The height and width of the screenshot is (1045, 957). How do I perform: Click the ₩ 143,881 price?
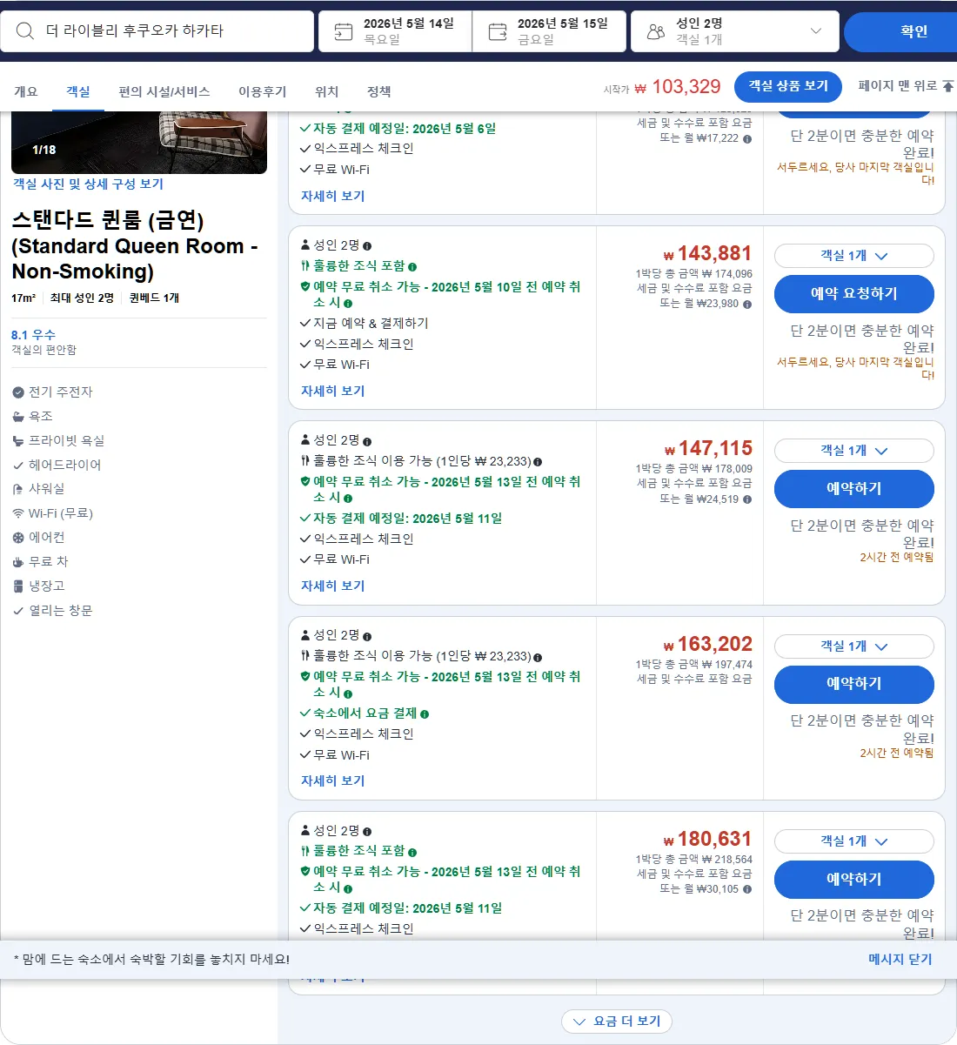point(707,253)
